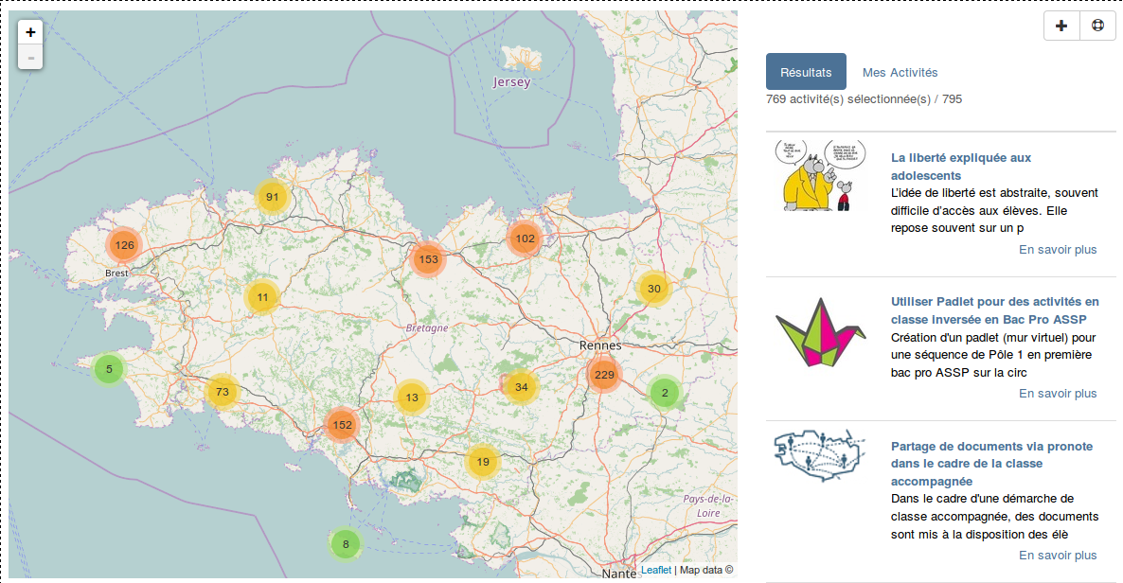Click 'En savoir plus' for Padlet activity

1057,394
